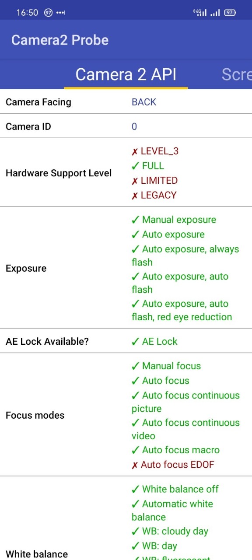The width and height of the screenshot is (252, 560).
Task: Tap the WB: cloudy day entry
Action: pos(170,531)
